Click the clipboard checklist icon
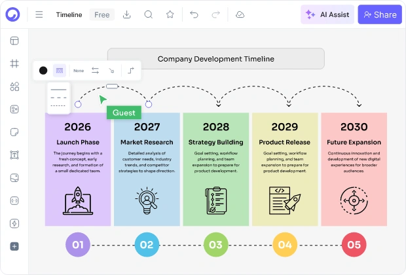This screenshot has height=275, width=406. point(216,200)
